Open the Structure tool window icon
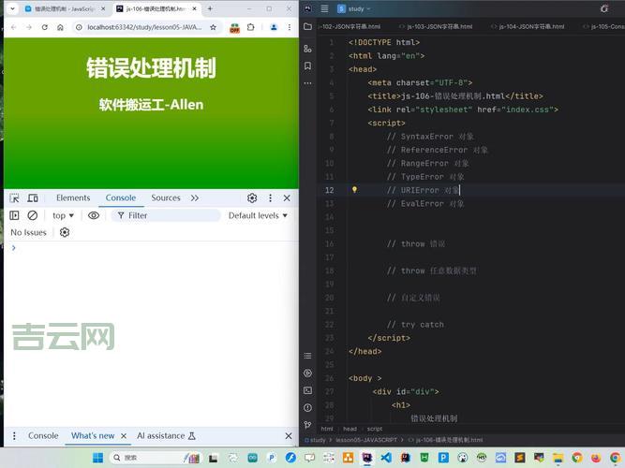Screen dimensions: 625x468 [307, 49]
